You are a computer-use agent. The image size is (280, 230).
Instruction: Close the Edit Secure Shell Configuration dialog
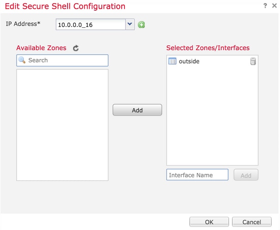[x=274, y=6]
